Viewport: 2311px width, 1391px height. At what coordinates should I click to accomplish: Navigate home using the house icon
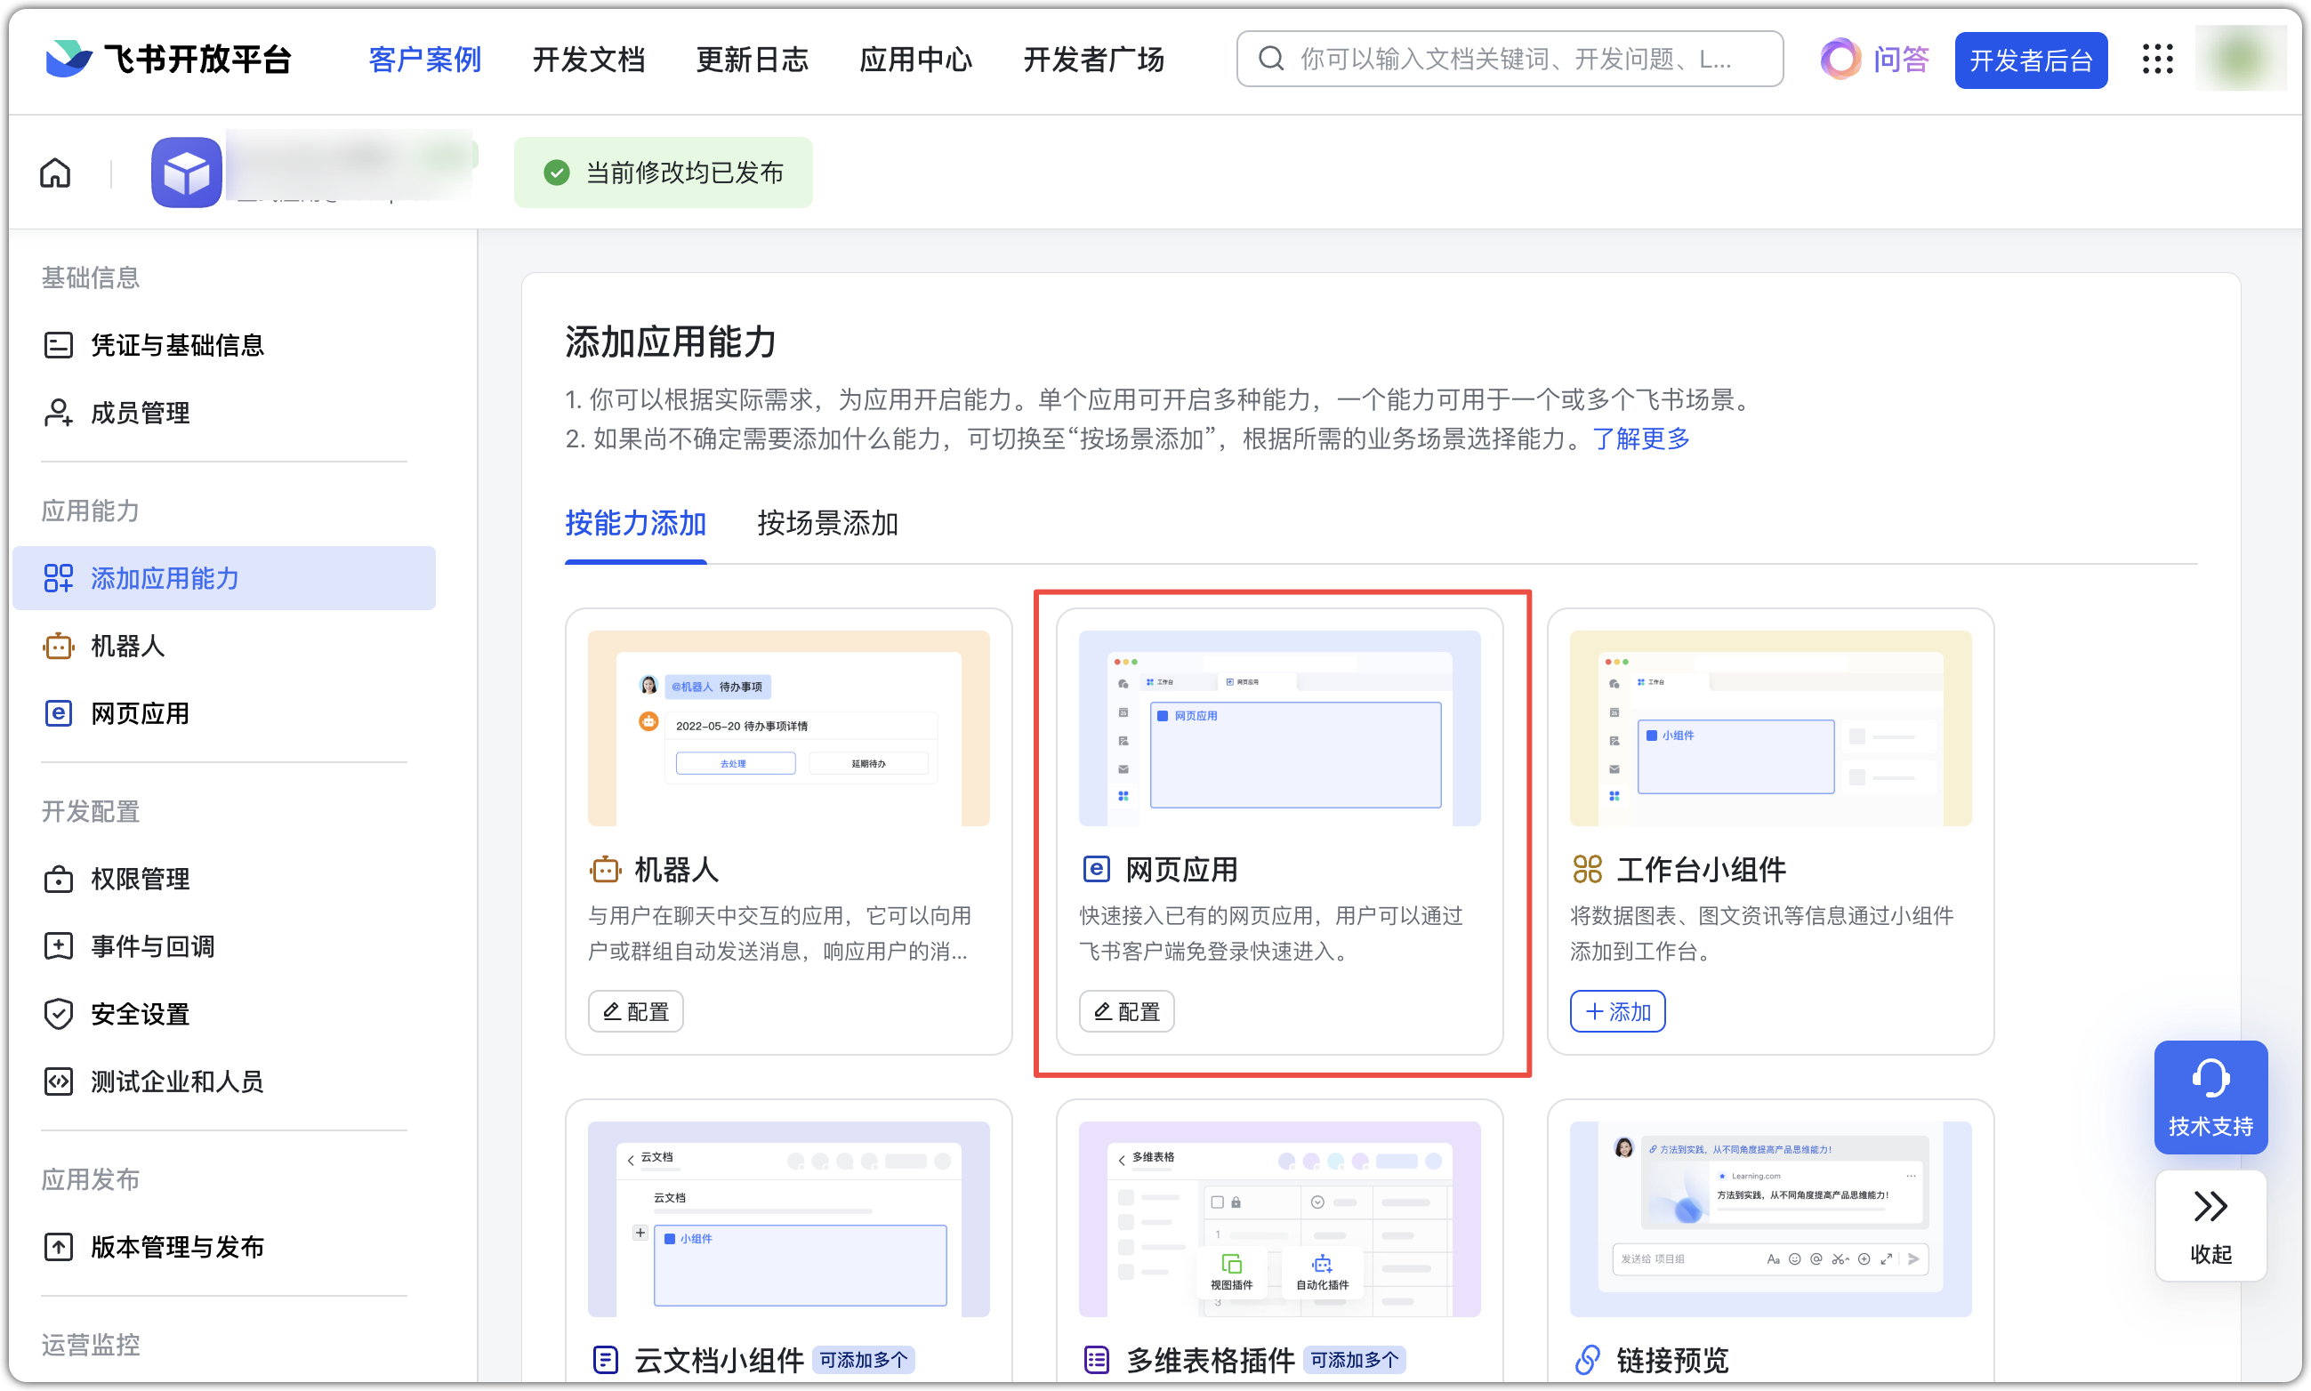(54, 173)
